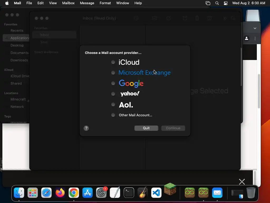Open the File menu
The height and width of the screenshot is (203, 270).
(29, 3)
